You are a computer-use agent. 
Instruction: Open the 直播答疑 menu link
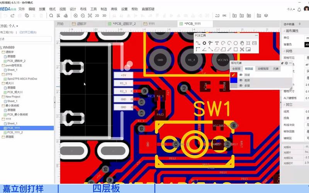click(x=148, y=9)
